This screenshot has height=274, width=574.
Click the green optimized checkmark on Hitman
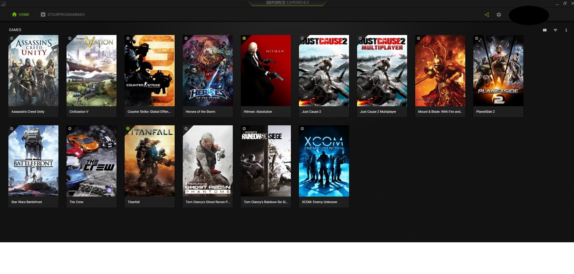click(244, 38)
